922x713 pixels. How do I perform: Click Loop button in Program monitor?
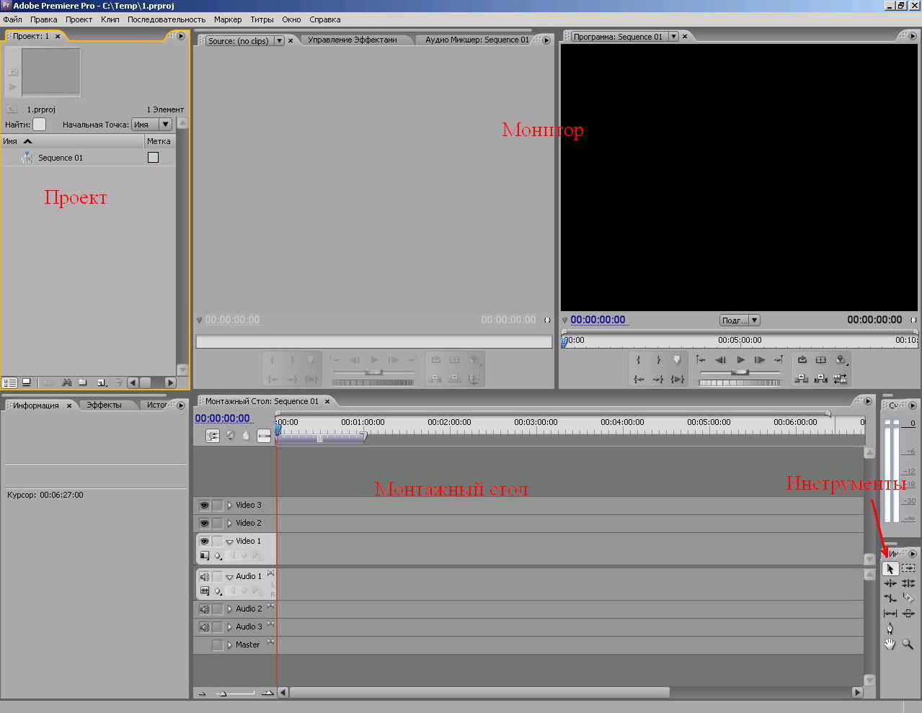(x=802, y=359)
